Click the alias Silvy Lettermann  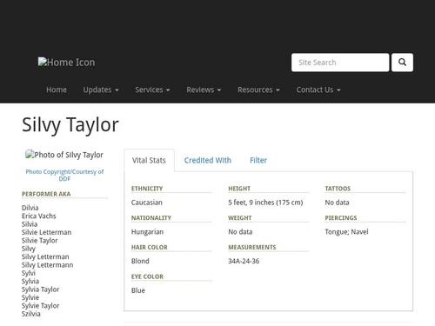coord(47,265)
